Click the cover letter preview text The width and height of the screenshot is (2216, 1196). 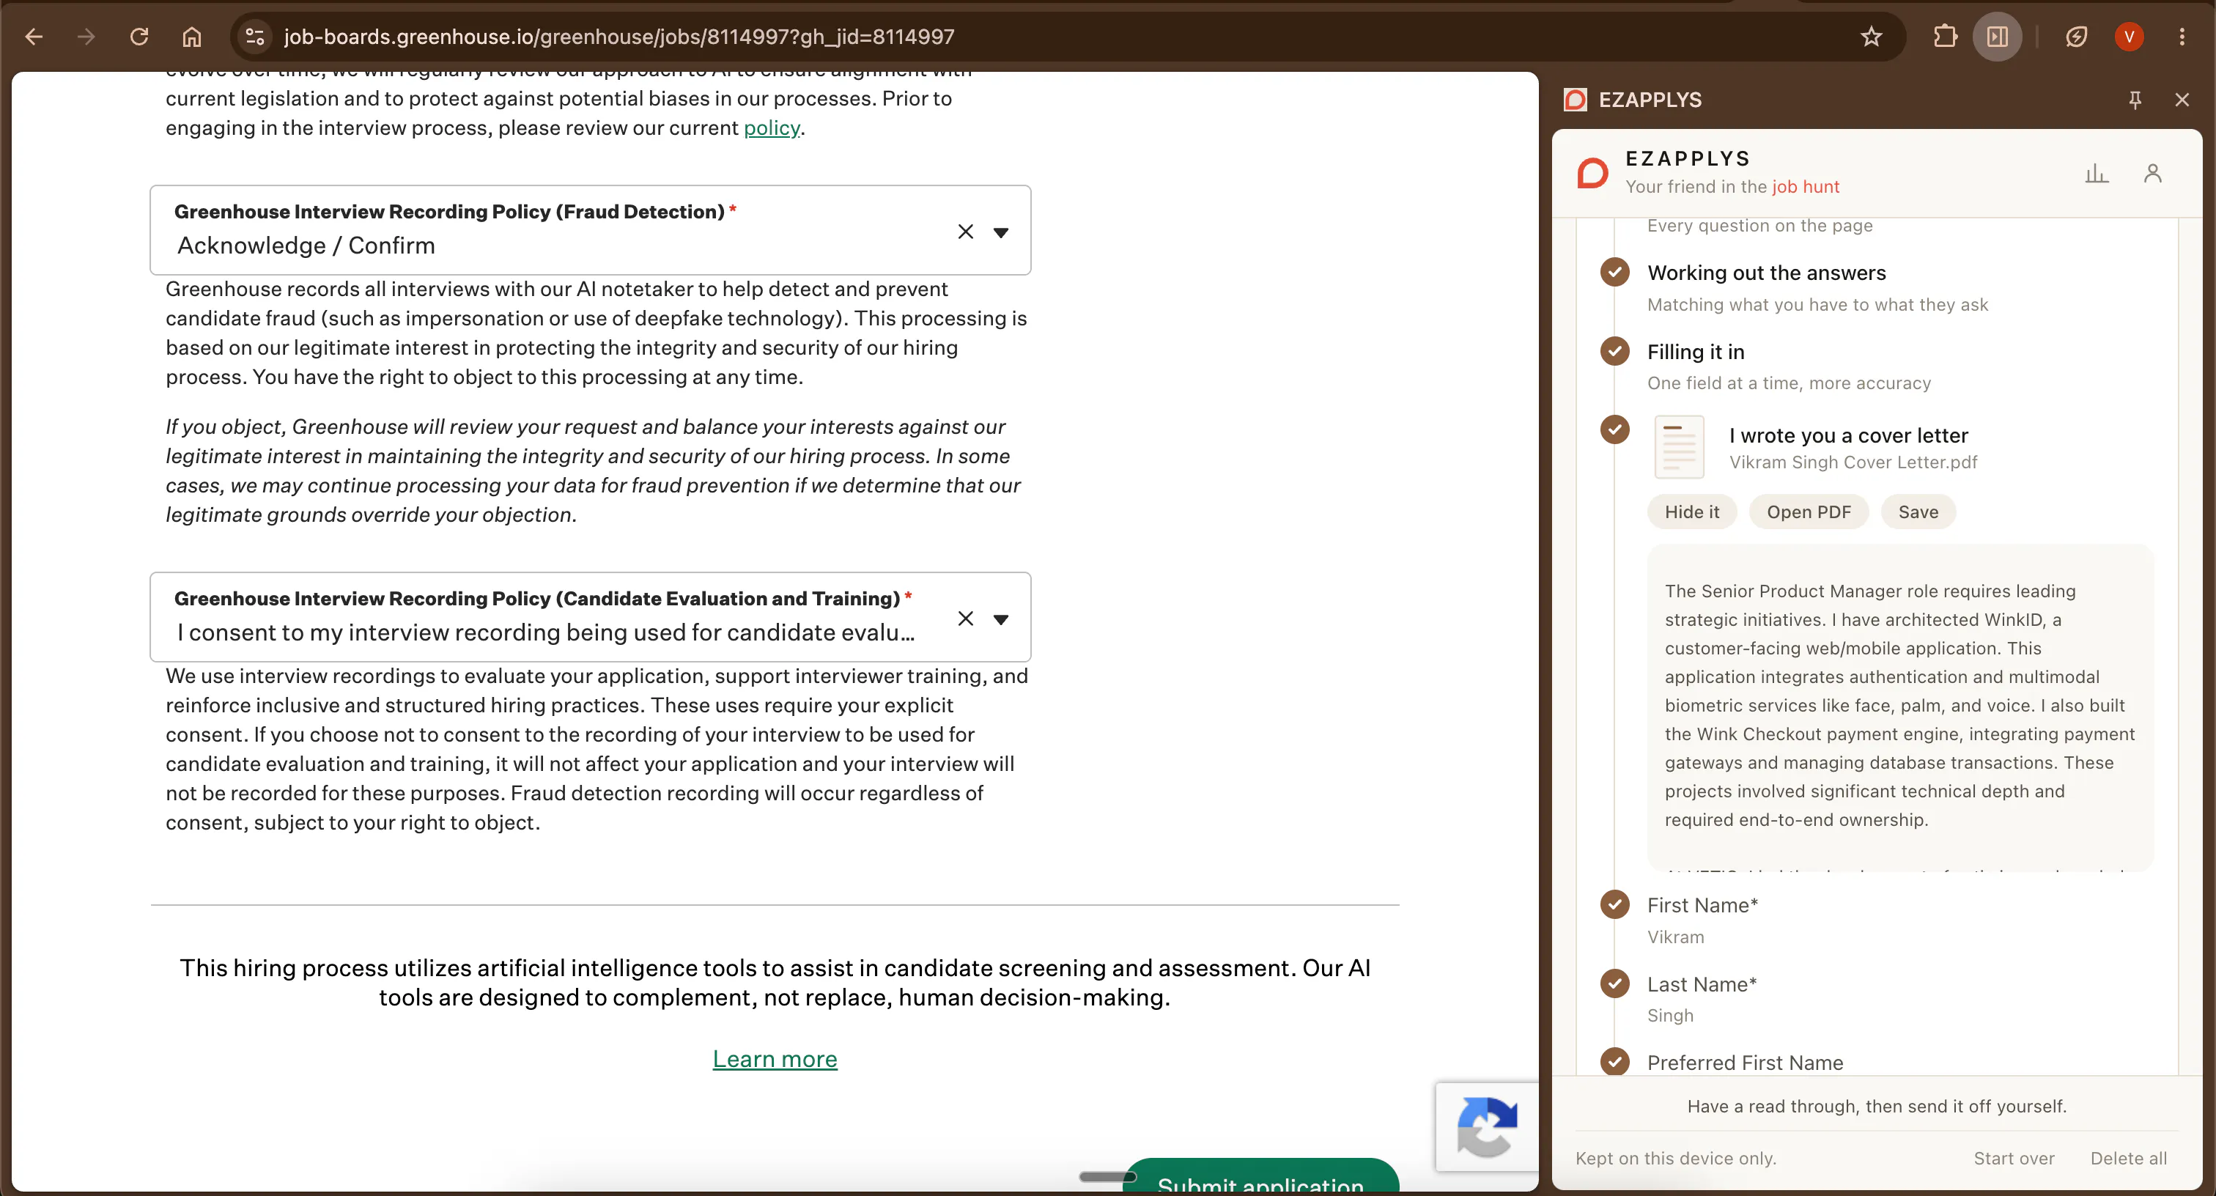click(1899, 706)
